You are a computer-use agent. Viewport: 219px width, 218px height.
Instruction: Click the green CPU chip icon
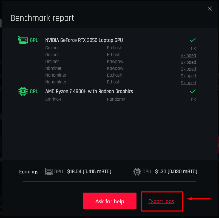(x=23, y=91)
